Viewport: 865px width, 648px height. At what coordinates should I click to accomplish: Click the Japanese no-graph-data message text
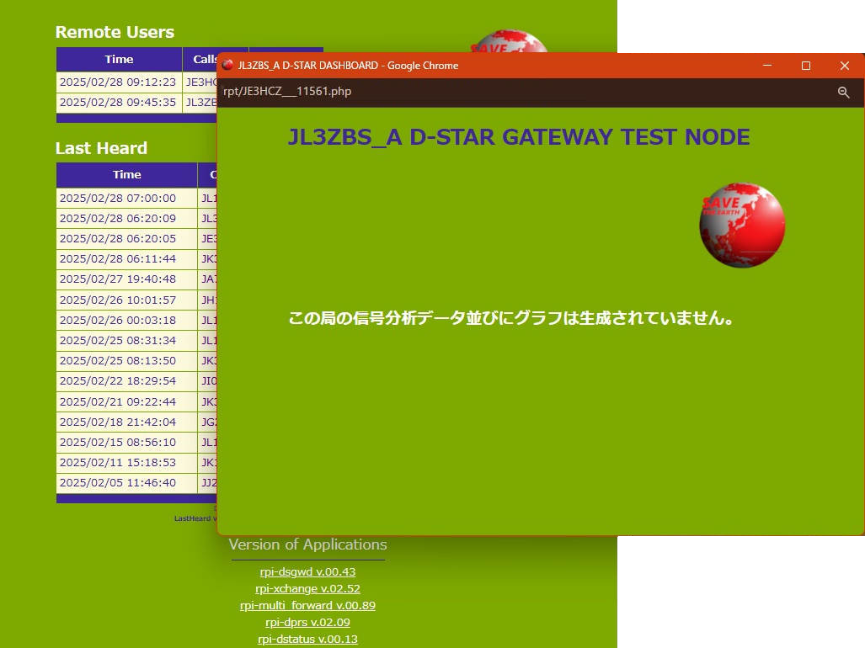pyautogui.click(x=511, y=318)
